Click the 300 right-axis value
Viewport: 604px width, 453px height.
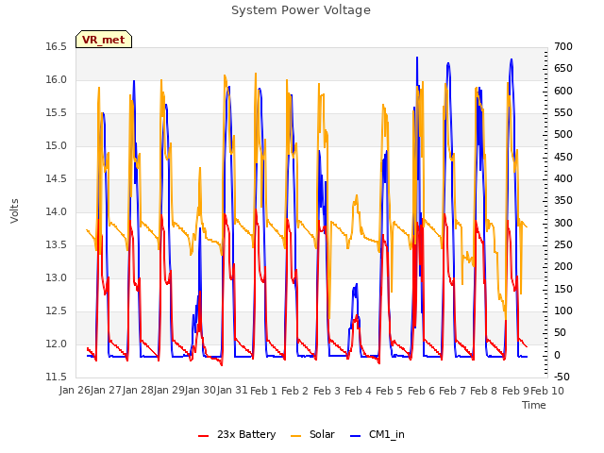[x=563, y=223]
